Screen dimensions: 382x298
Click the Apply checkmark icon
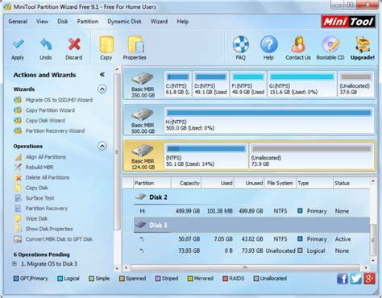(x=18, y=44)
